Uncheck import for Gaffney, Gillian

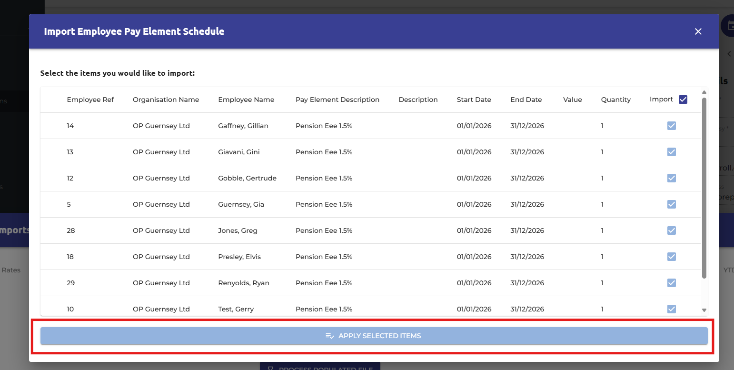click(672, 126)
